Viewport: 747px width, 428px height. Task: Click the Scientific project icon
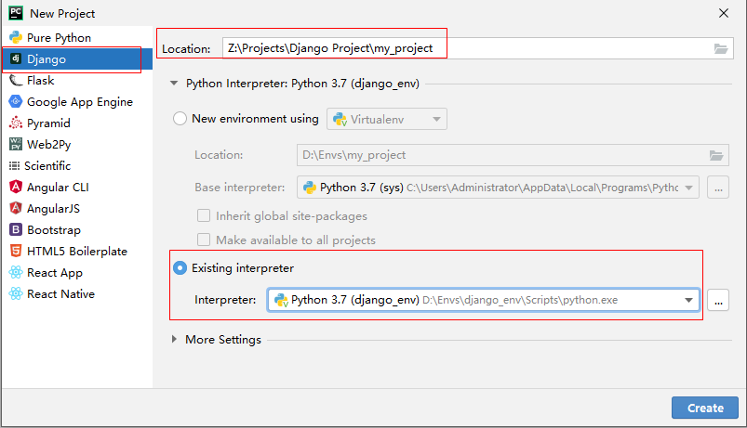14,165
